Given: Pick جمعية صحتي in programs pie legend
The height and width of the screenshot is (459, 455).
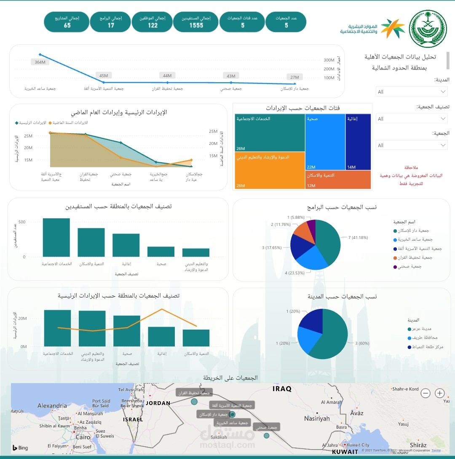Looking at the screenshot, I should coord(407,267).
